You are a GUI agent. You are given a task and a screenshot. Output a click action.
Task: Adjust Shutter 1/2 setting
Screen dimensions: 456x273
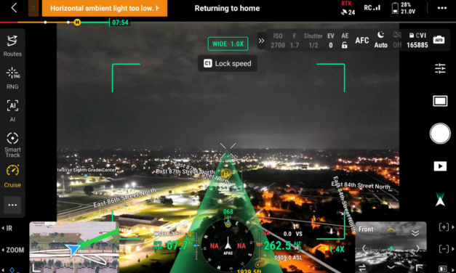click(x=313, y=41)
